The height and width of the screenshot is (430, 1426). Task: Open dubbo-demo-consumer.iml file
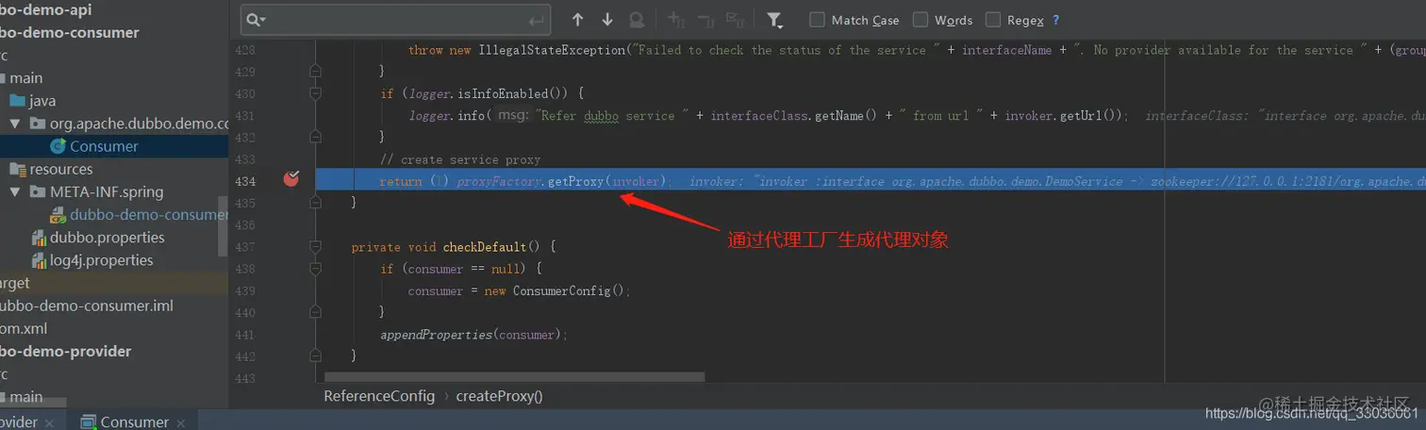[86, 306]
